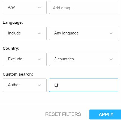Open the Language Include dropdown
This screenshot has height=121, width=121.
point(25,33)
